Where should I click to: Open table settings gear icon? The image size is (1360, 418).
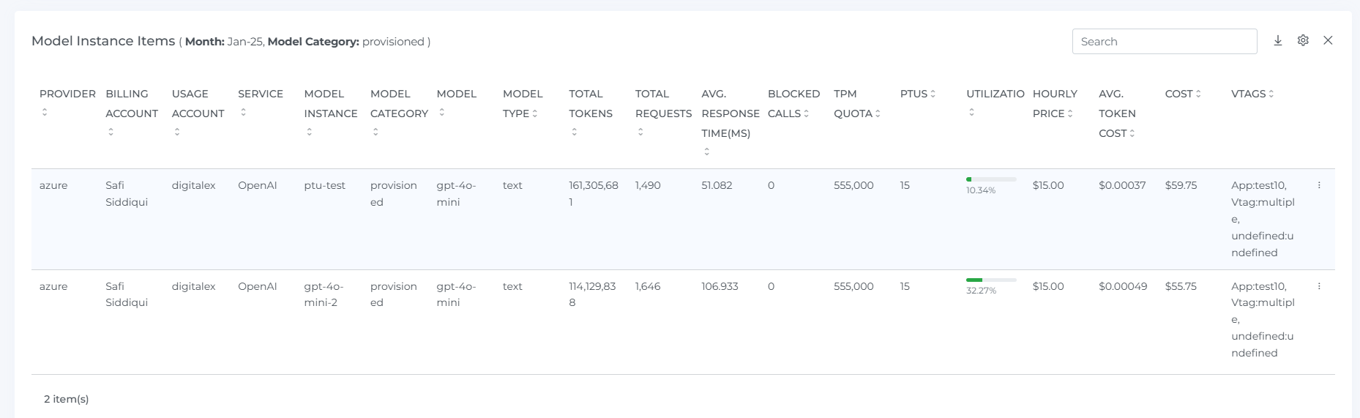pos(1303,41)
